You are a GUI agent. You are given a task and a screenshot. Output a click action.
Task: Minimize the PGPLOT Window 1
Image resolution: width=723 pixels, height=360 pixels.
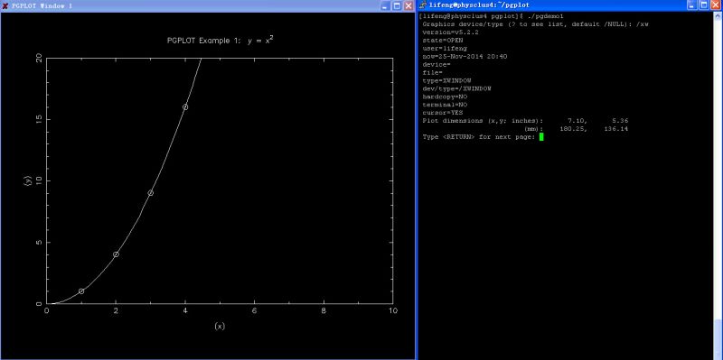385,6
